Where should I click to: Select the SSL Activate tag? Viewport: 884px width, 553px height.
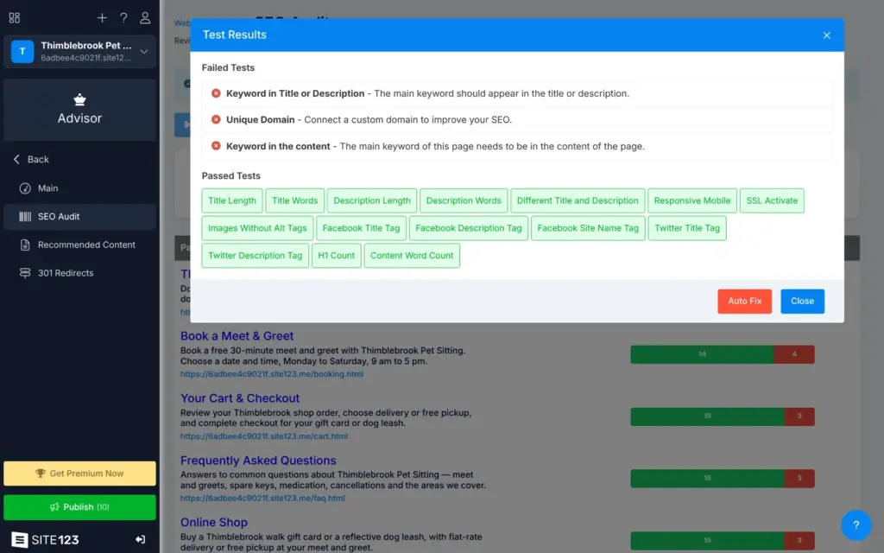click(x=772, y=200)
